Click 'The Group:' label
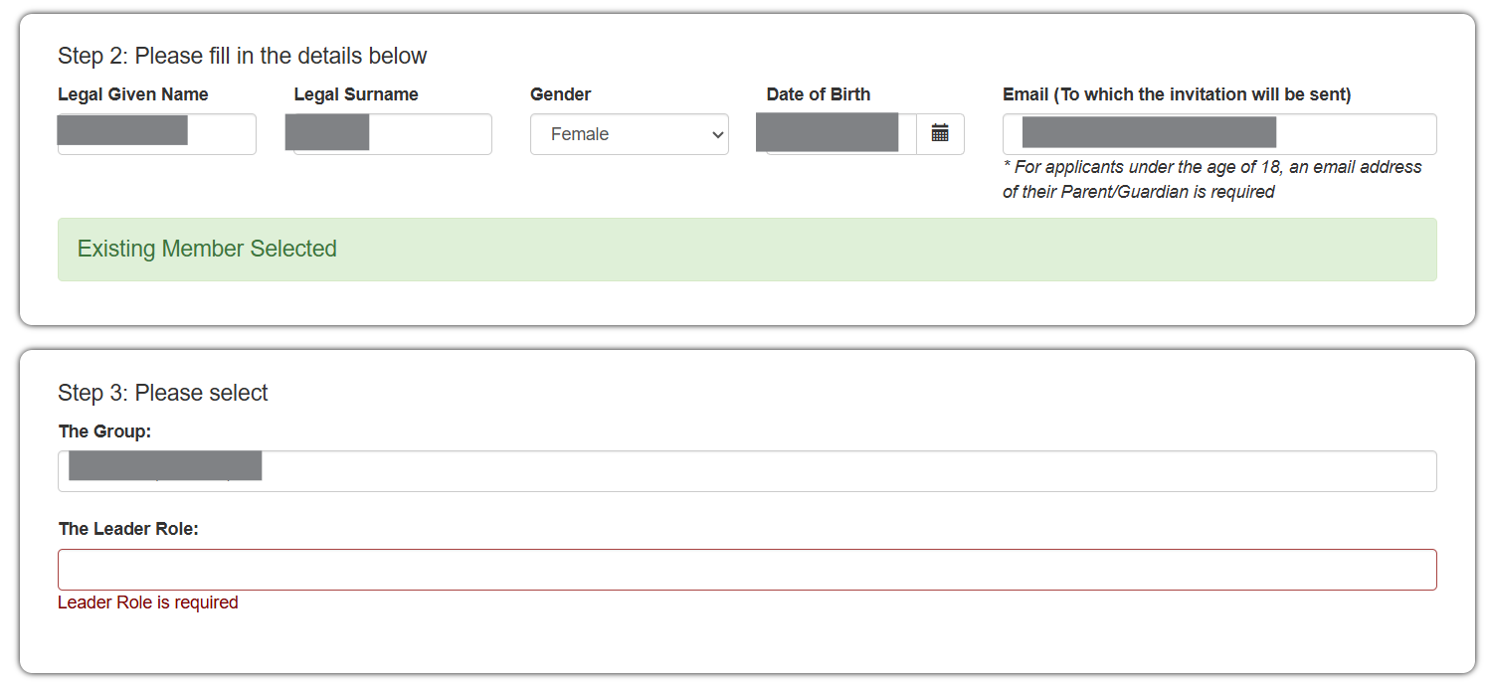1488x687 pixels. 104,431
